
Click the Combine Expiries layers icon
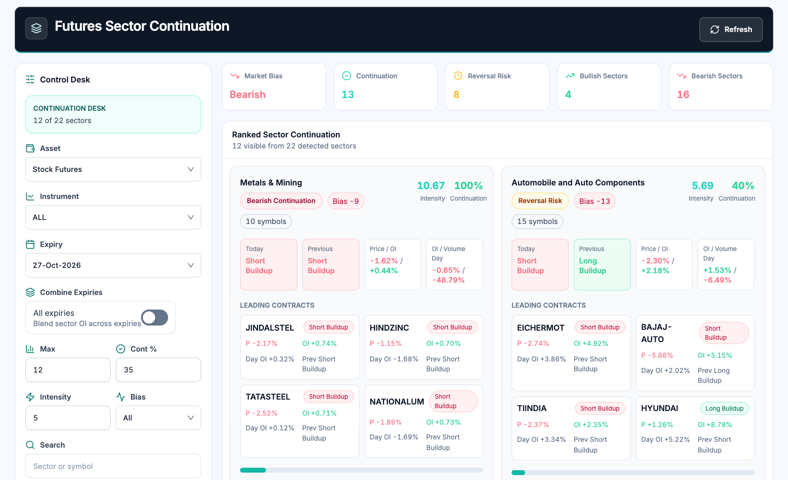pos(30,292)
